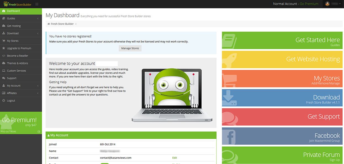Click Edit next to contact email
This screenshot has width=344, height=164.
175,158
